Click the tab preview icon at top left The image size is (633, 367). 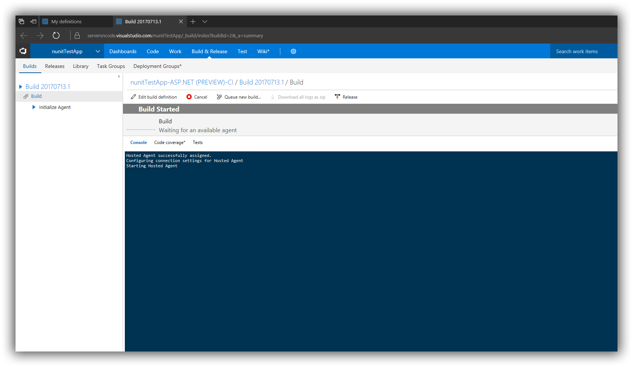coord(21,21)
